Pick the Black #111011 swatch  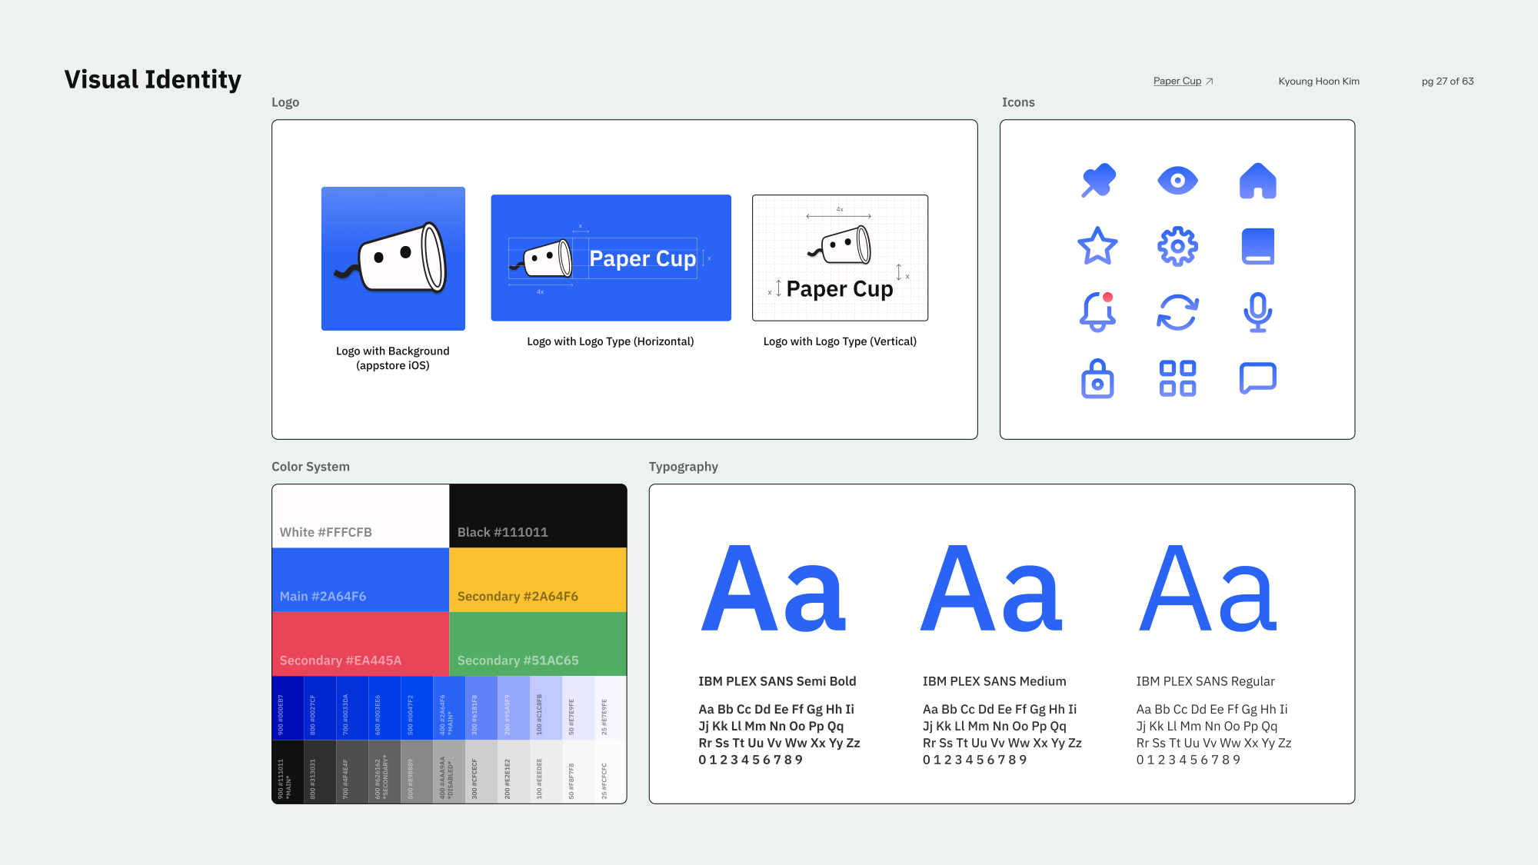coord(538,516)
